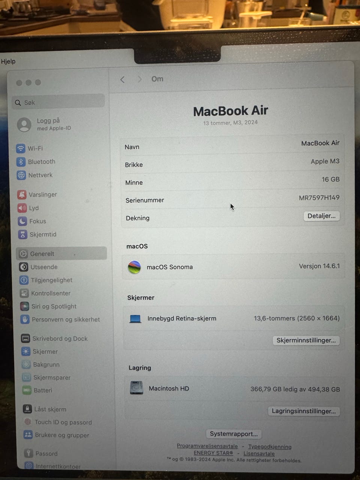The image size is (360, 480).
Task: Open the Skjermtid hourglass icon
Action: coord(23,234)
